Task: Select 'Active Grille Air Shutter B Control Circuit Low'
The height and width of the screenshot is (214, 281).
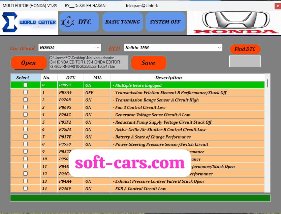Action: 160,130
